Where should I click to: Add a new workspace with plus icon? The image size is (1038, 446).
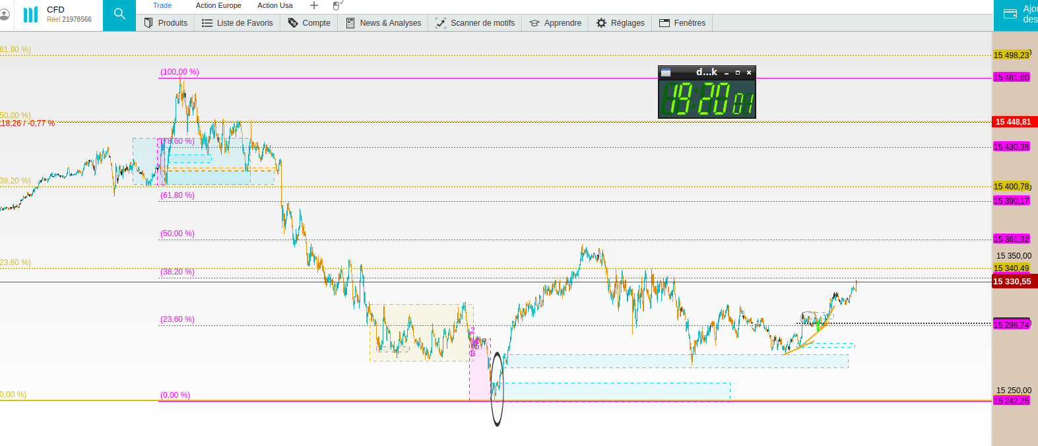click(314, 5)
